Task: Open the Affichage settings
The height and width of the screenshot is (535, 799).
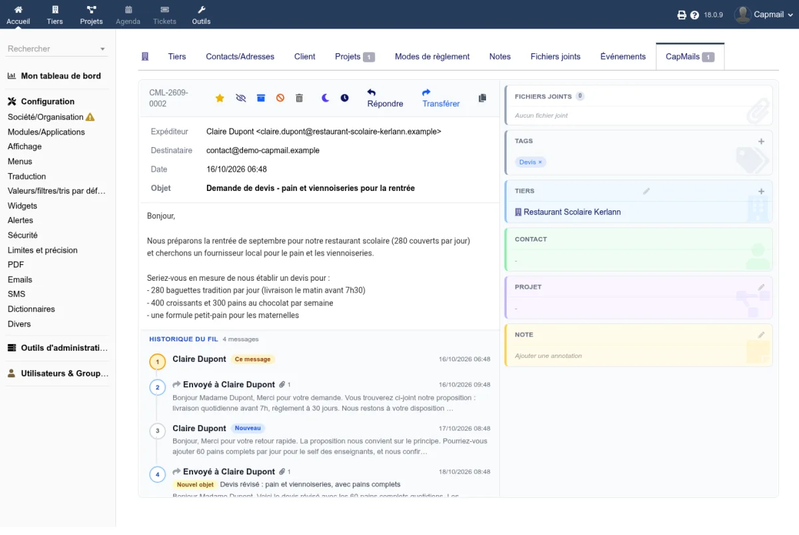Action: coord(25,146)
